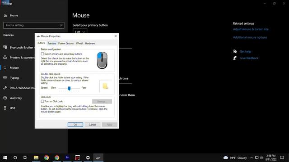
Task: Open Bluetooth & other devices section
Action: 19,47
